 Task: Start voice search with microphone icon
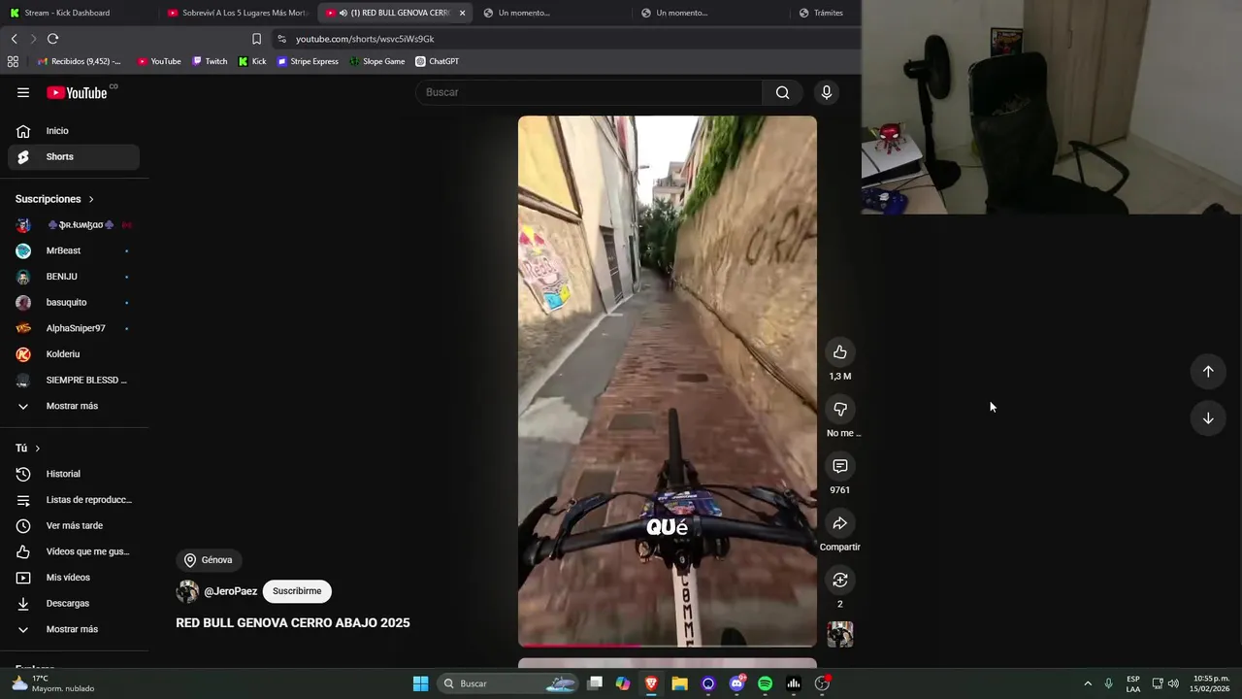[826, 92]
